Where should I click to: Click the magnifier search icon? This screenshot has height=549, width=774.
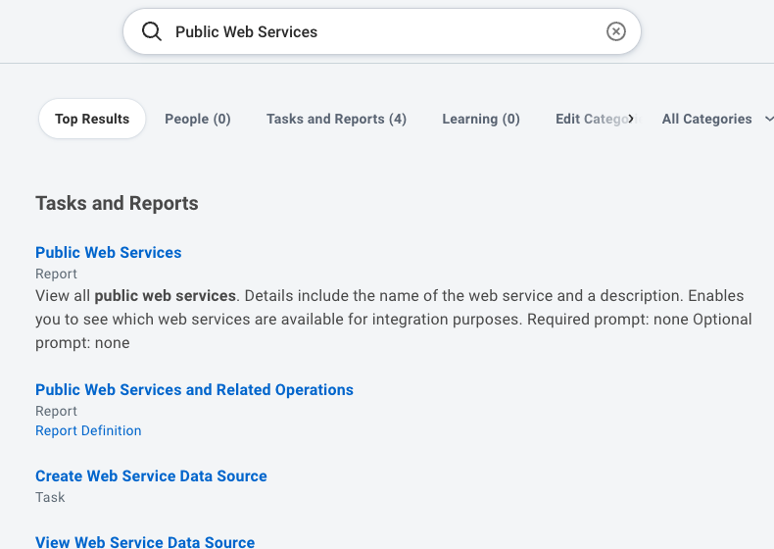point(152,31)
